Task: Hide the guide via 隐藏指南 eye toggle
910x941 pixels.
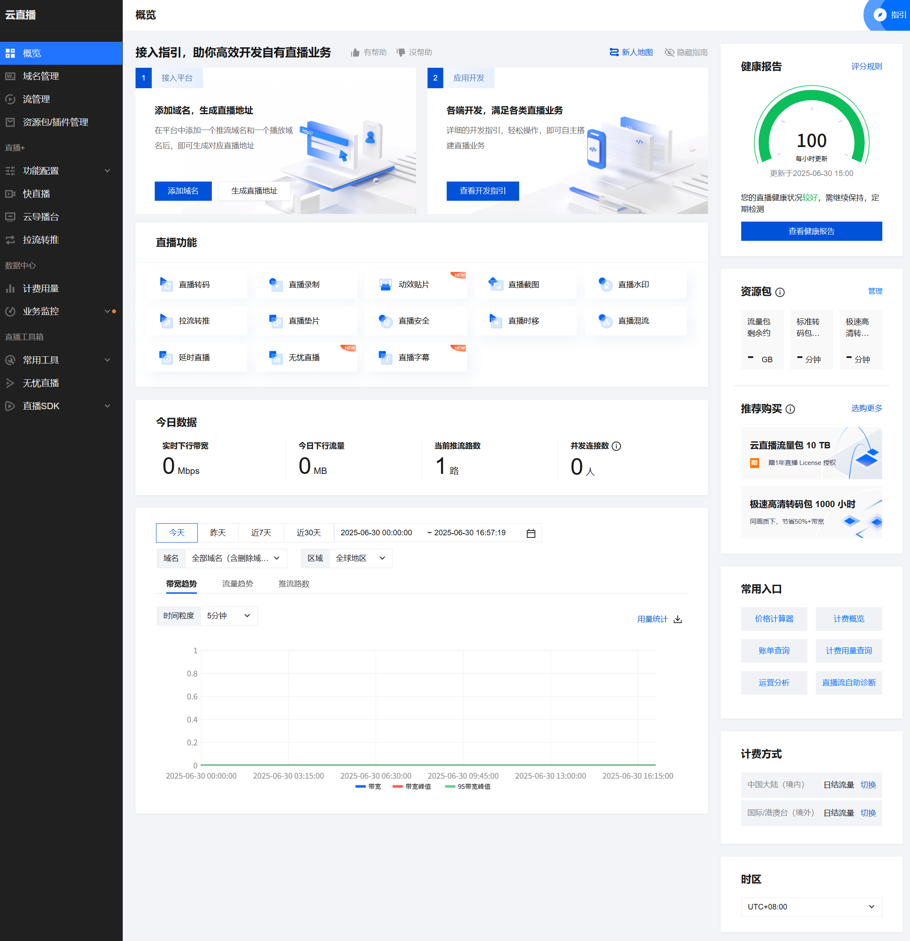Action: coord(669,52)
